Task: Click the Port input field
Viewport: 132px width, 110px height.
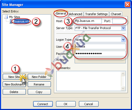Action: tap(119, 21)
